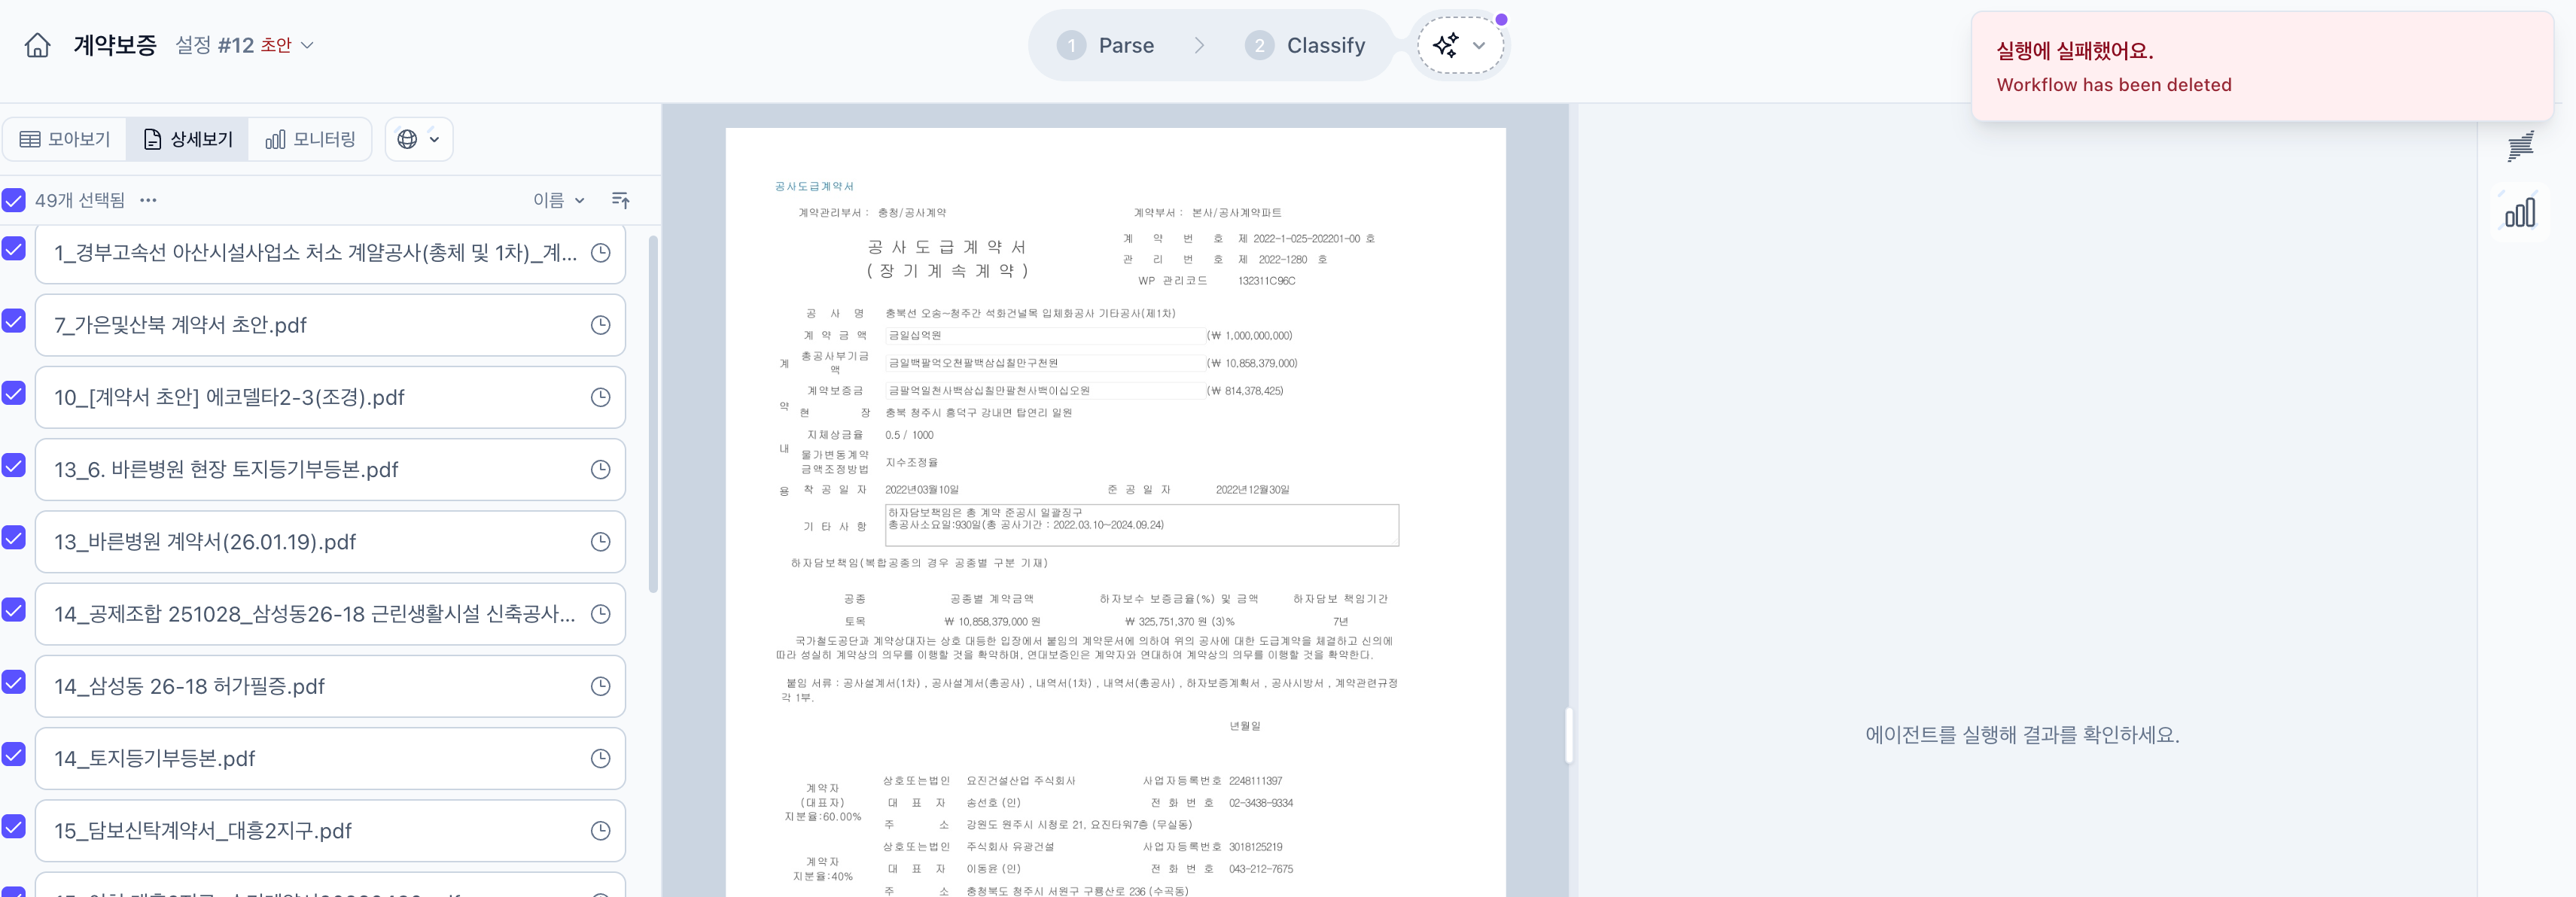Open the bar chart icon in right sidebar
This screenshot has width=2576, height=897.
(x=2520, y=212)
